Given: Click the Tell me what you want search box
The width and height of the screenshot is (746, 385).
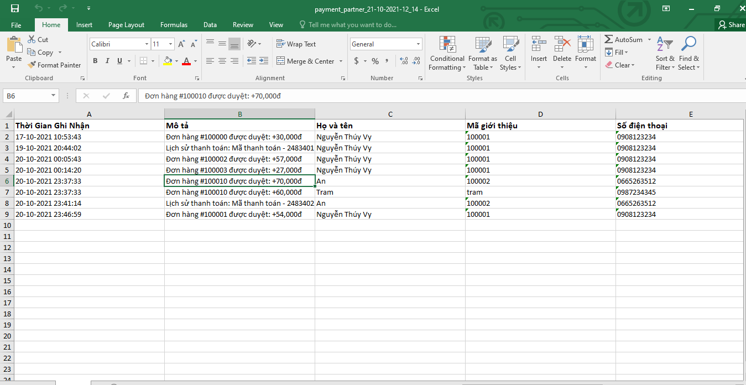Looking at the screenshot, I should click(x=352, y=25).
